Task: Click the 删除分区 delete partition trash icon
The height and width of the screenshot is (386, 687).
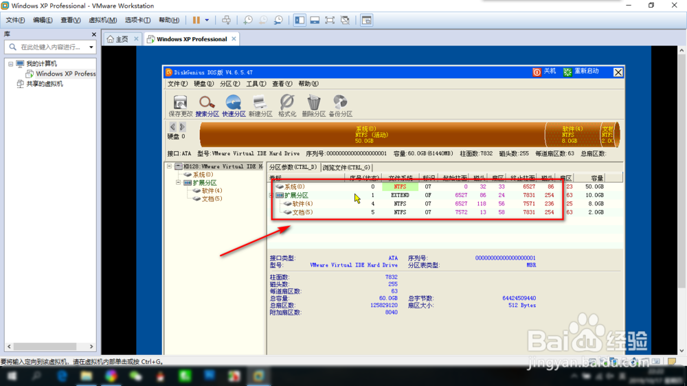Action: tap(314, 106)
